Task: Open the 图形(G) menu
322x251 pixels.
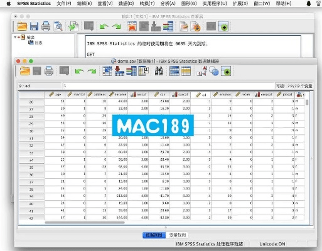Action: (189, 3)
